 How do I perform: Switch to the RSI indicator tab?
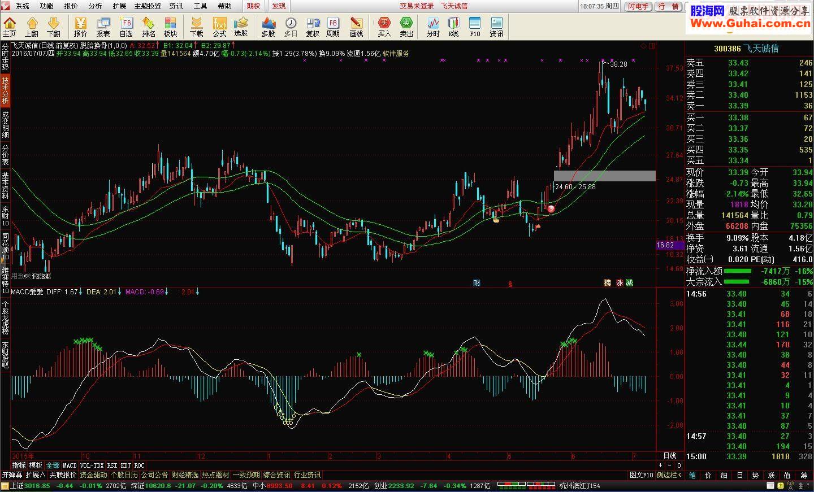click(112, 465)
